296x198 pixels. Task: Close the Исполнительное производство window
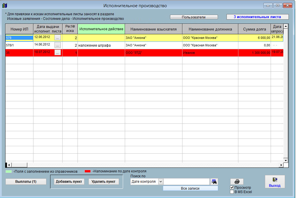tap(288, 5)
